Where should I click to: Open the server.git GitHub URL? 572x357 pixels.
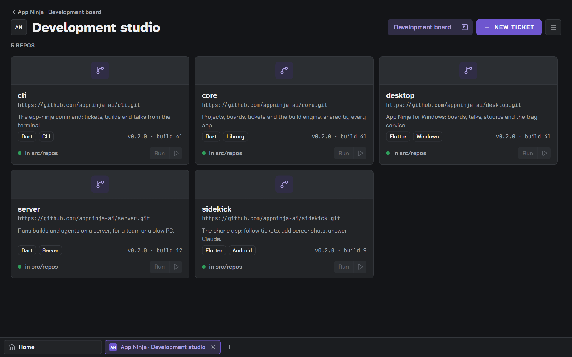coord(84,218)
